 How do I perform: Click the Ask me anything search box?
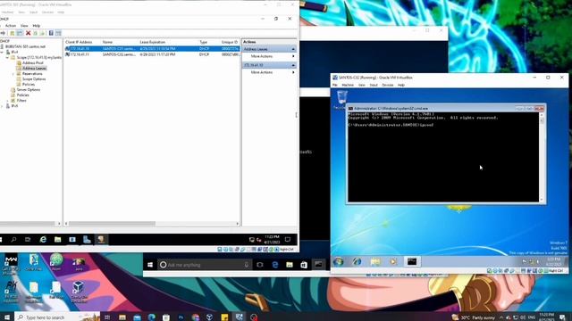point(205,265)
